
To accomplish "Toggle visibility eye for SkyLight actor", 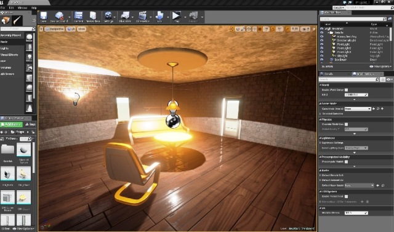I will pos(321,56).
